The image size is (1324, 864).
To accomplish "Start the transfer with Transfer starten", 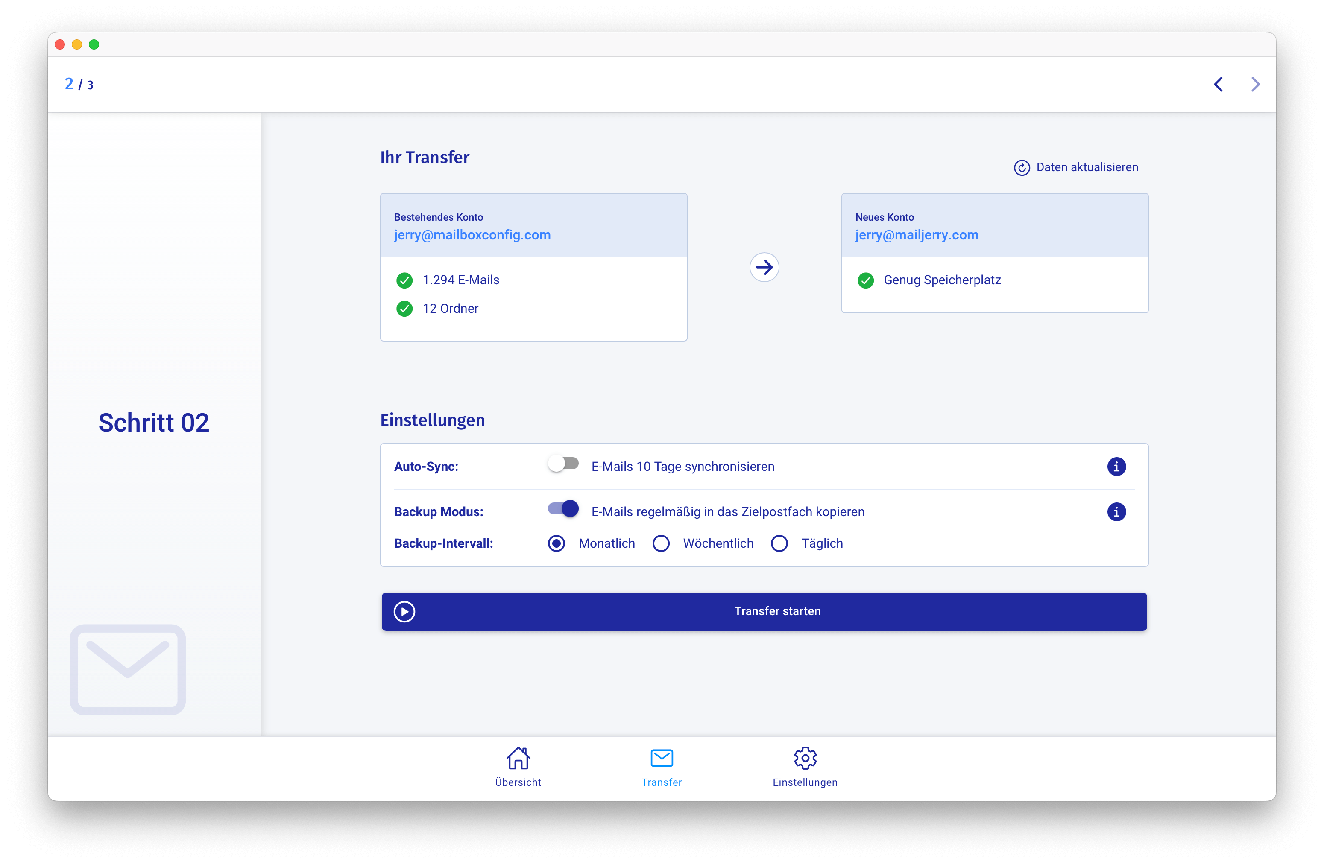I will click(x=764, y=612).
